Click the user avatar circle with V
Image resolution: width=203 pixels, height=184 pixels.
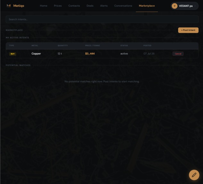(174, 6)
